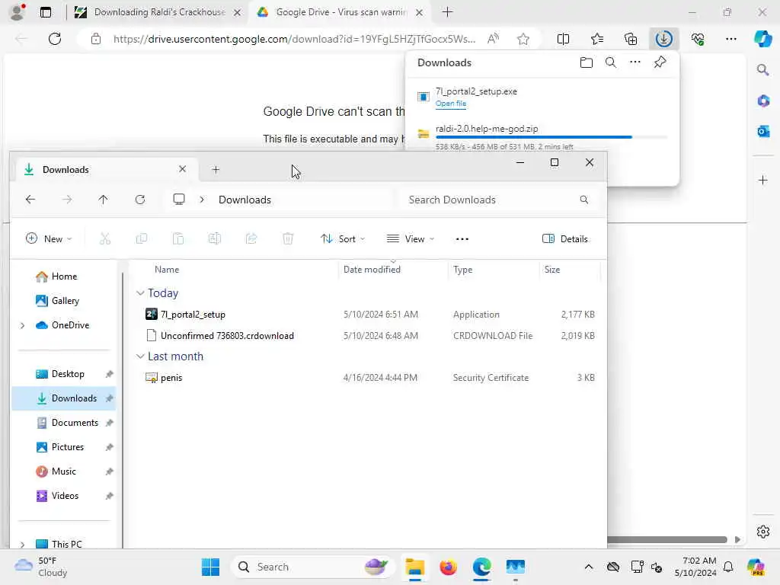Select the 7l_portal2_setup application file
The height and width of the screenshot is (585, 780).
point(369,315)
